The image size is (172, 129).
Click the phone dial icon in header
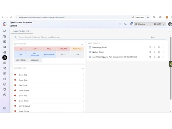125,24
